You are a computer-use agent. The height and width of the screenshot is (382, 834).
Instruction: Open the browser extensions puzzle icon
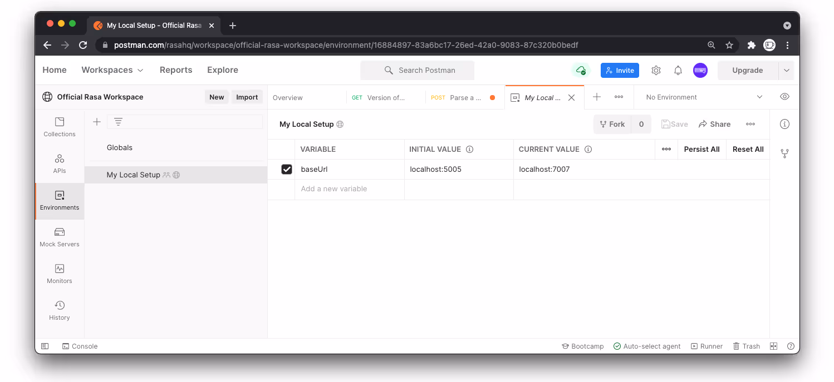pos(751,45)
